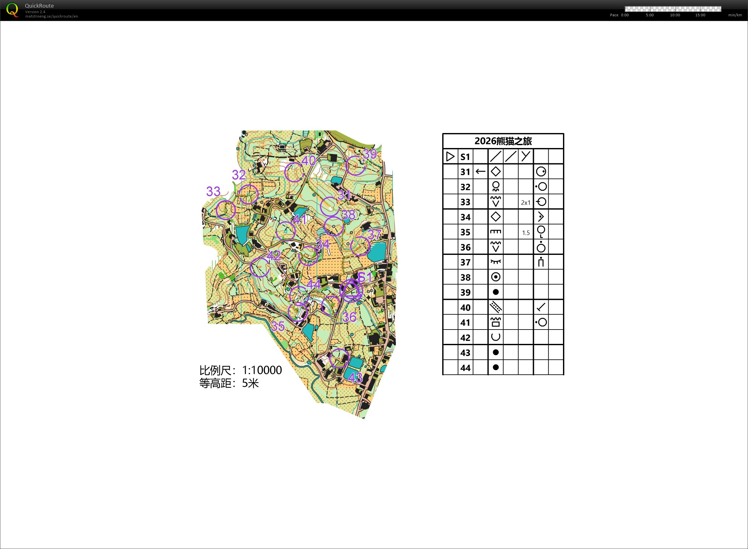Click the black dot symbol in row 39
The image size is (748, 549).
click(495, 292)
